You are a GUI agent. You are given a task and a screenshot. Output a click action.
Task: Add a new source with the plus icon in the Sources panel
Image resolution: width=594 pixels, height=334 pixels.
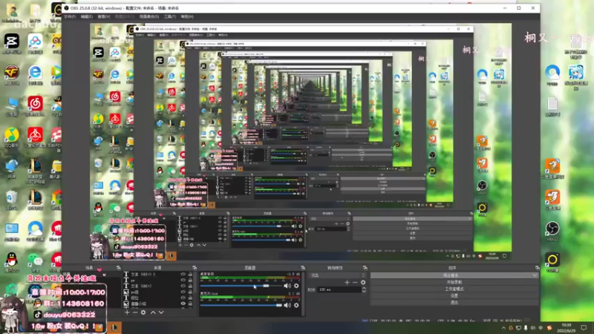(127, 312)
